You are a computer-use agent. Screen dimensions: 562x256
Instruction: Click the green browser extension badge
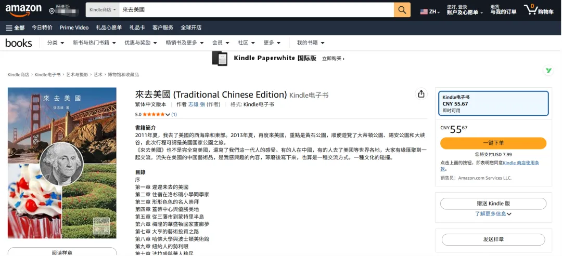click(548, 71)
